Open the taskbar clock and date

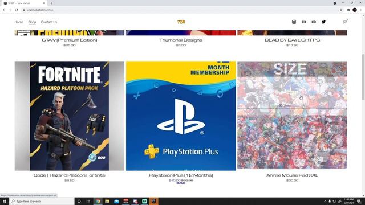pyautogui.click(x=348, y=201)
